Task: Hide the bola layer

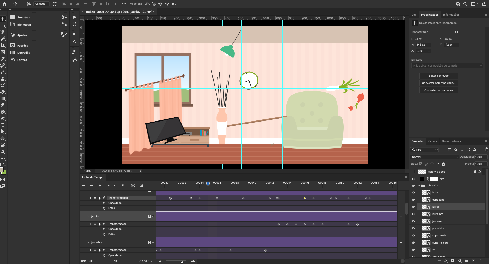Action: [413, 193]
